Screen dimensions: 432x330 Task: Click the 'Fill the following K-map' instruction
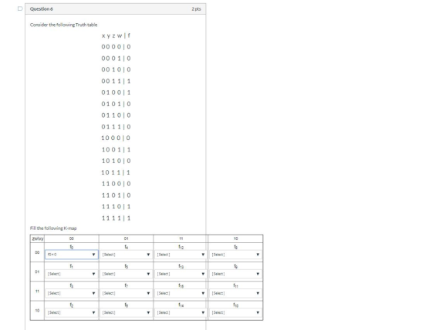pos(53,228)
